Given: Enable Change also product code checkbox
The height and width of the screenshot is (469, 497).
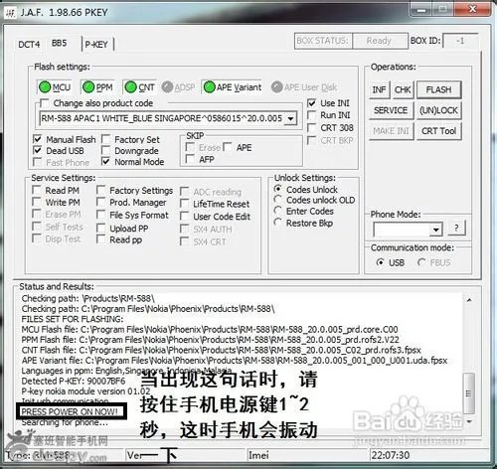Looking at the screenshot, I should 45,103.
